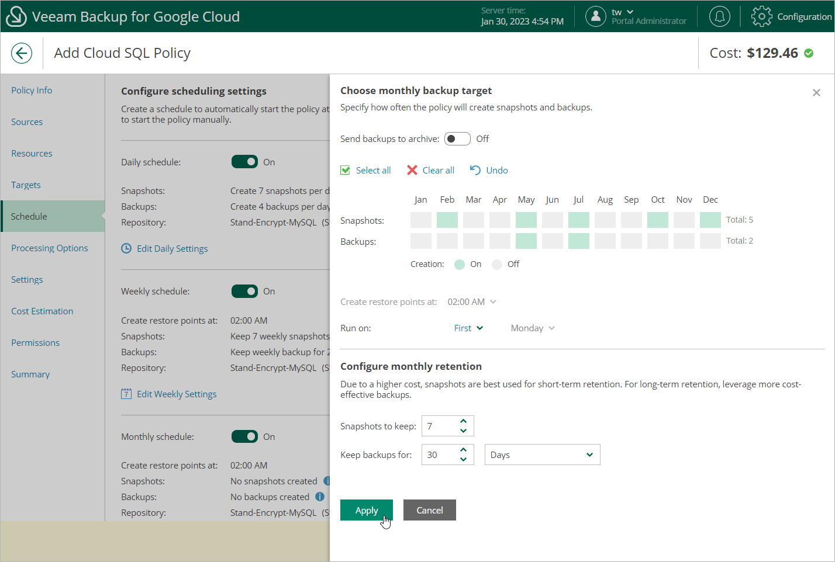
Task: Click the Configuration label in header
Action: coord(805,16)
